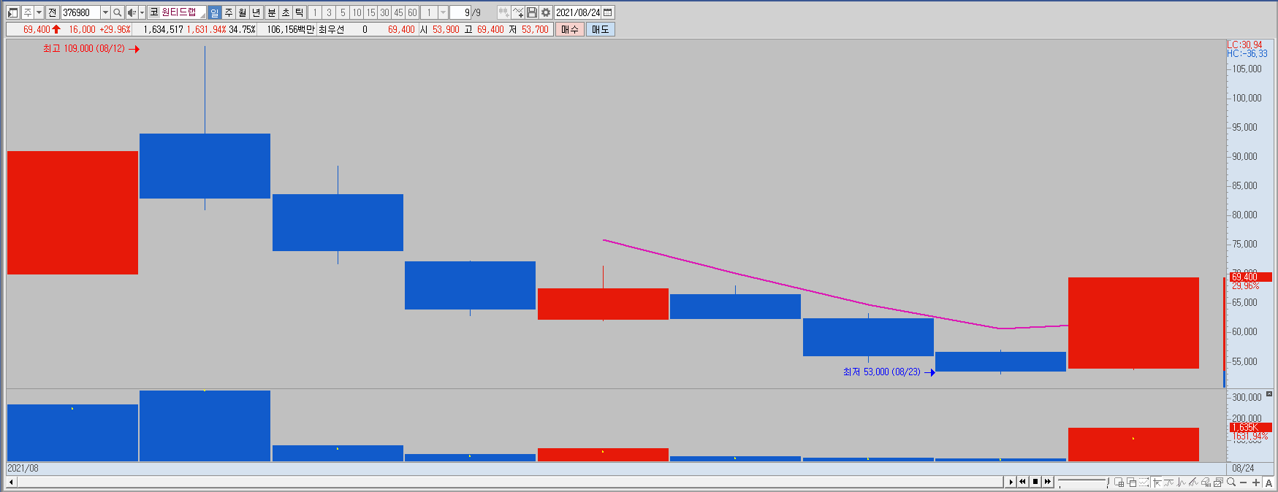
Task: Click the fast-forward button in the bottom toolbar
Action: pyautogui.click(x=1048, y=482)
